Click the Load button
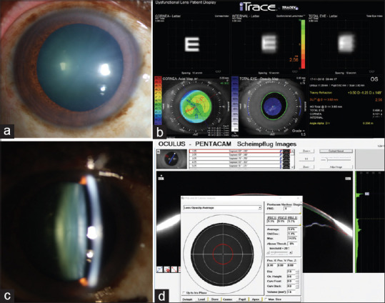This screenshot has height=303, width=385. click(x=201, y=299)
